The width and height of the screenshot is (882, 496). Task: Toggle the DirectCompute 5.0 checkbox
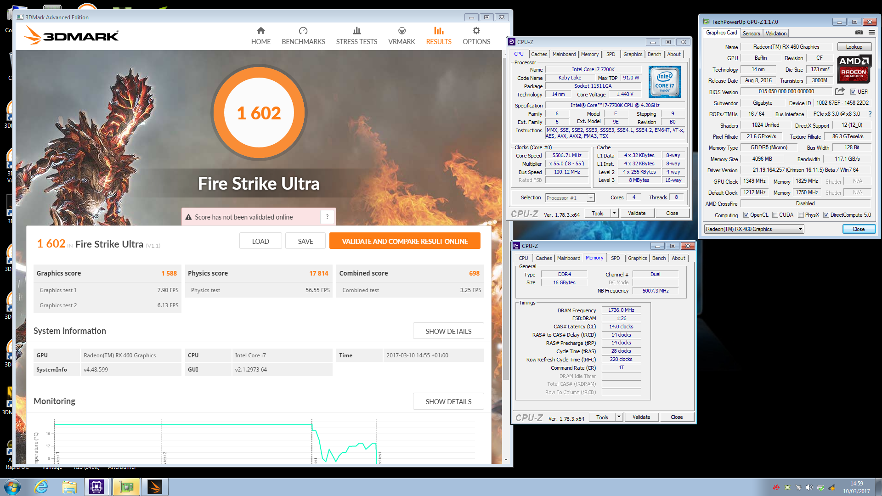click(x=826, y=215)
